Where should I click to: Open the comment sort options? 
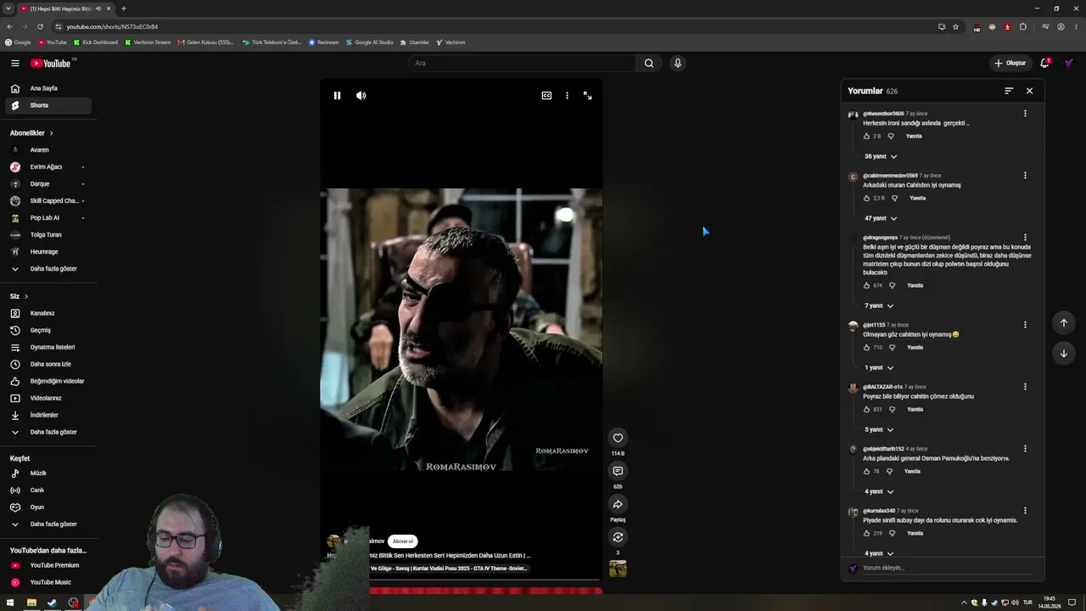click(x=1009, y=91)
